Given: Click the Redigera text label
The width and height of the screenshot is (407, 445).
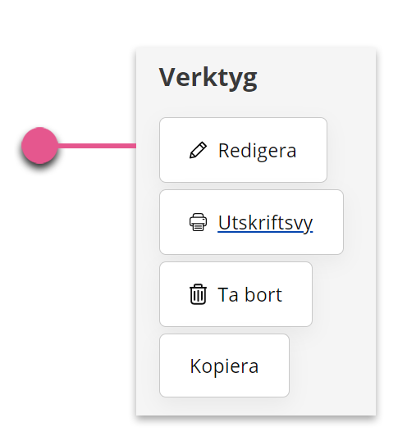Looking at the screenshot, I should pyautogui.click(x=257, y=151).
